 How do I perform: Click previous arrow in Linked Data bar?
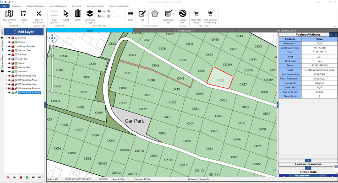tap(284, 176)
